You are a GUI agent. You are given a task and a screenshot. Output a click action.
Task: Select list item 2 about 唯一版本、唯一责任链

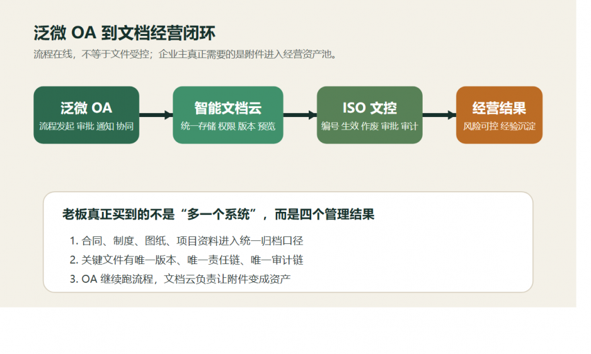point(186,260)
